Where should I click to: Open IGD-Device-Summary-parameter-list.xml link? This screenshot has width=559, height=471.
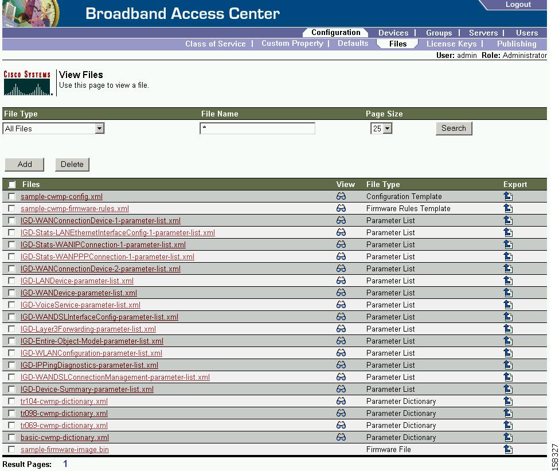(87, 390)
